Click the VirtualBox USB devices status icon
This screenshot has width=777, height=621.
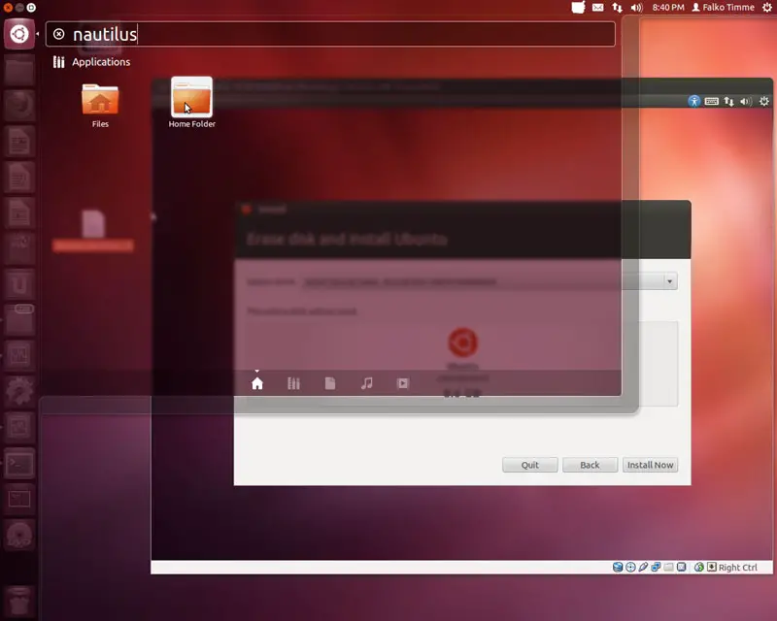[643, 567]
